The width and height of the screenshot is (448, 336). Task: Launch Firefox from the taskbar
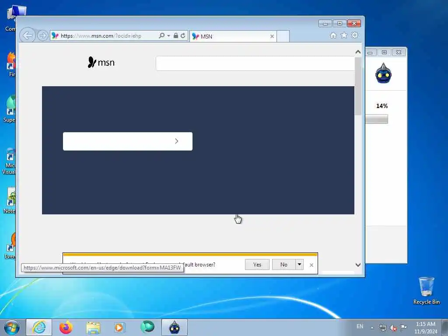[x=66, y=327]
